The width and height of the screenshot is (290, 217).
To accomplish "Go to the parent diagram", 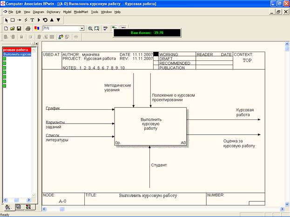I will [x=52, y=20].
